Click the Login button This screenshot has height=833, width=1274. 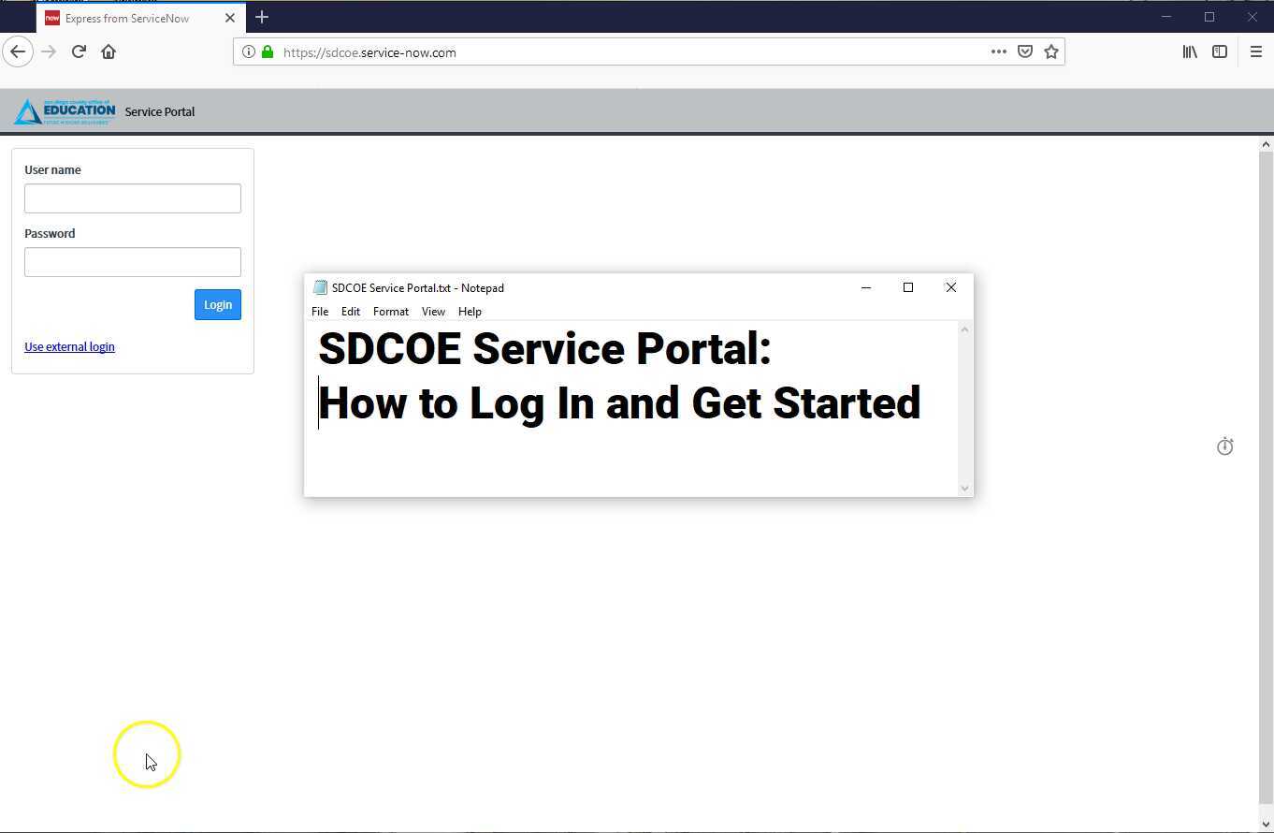217,304
